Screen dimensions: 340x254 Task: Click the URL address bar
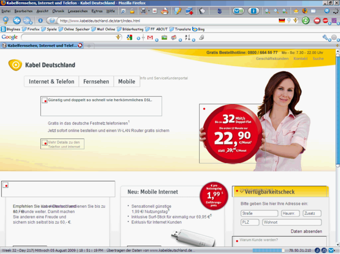tap(168, 21)
